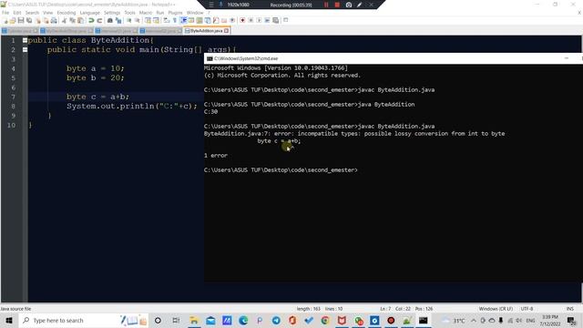Screen dimensions: 583x328
Task: Open Telegram from the taskbar
Action: pos(276,320)
